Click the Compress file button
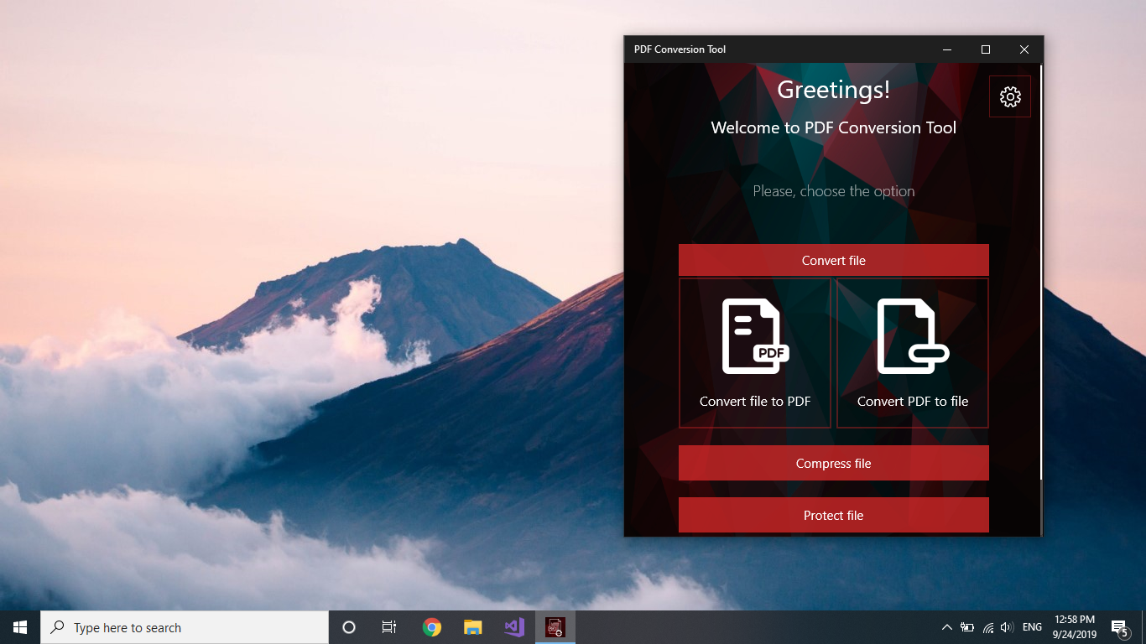 833,463
